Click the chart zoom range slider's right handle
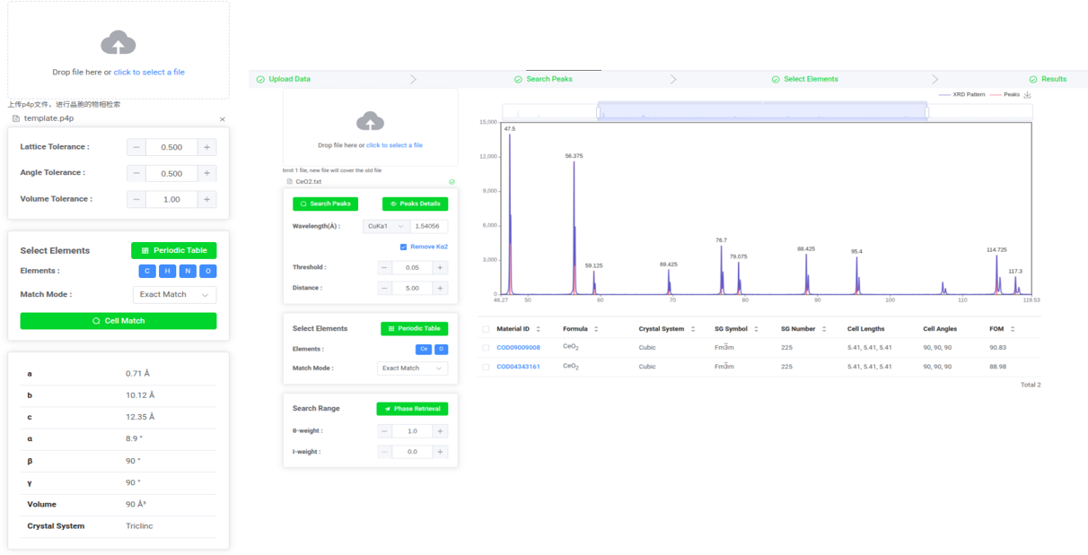Image resolution: width=1088 pixels, height=555 pixels. point(927,112)
